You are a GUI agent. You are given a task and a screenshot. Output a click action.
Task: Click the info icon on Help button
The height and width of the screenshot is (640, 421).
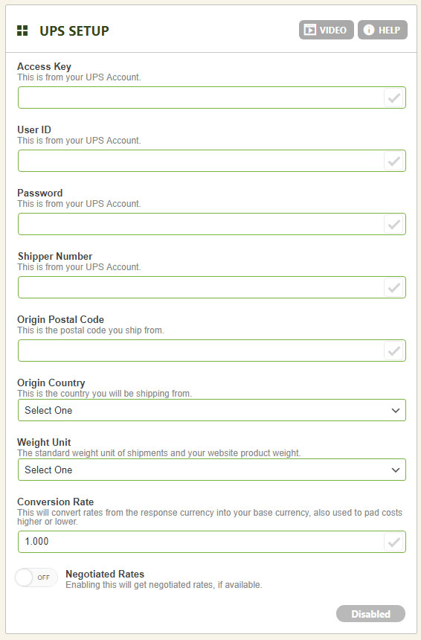point(369,30)
